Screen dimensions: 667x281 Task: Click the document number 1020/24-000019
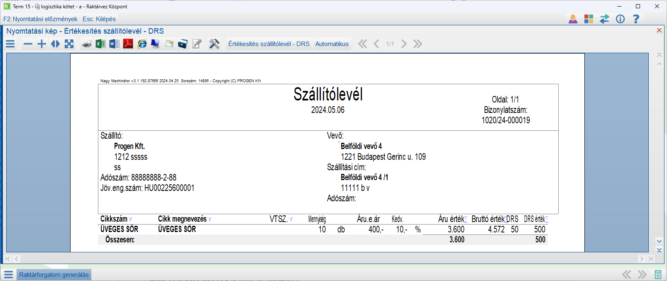[506, 120]
